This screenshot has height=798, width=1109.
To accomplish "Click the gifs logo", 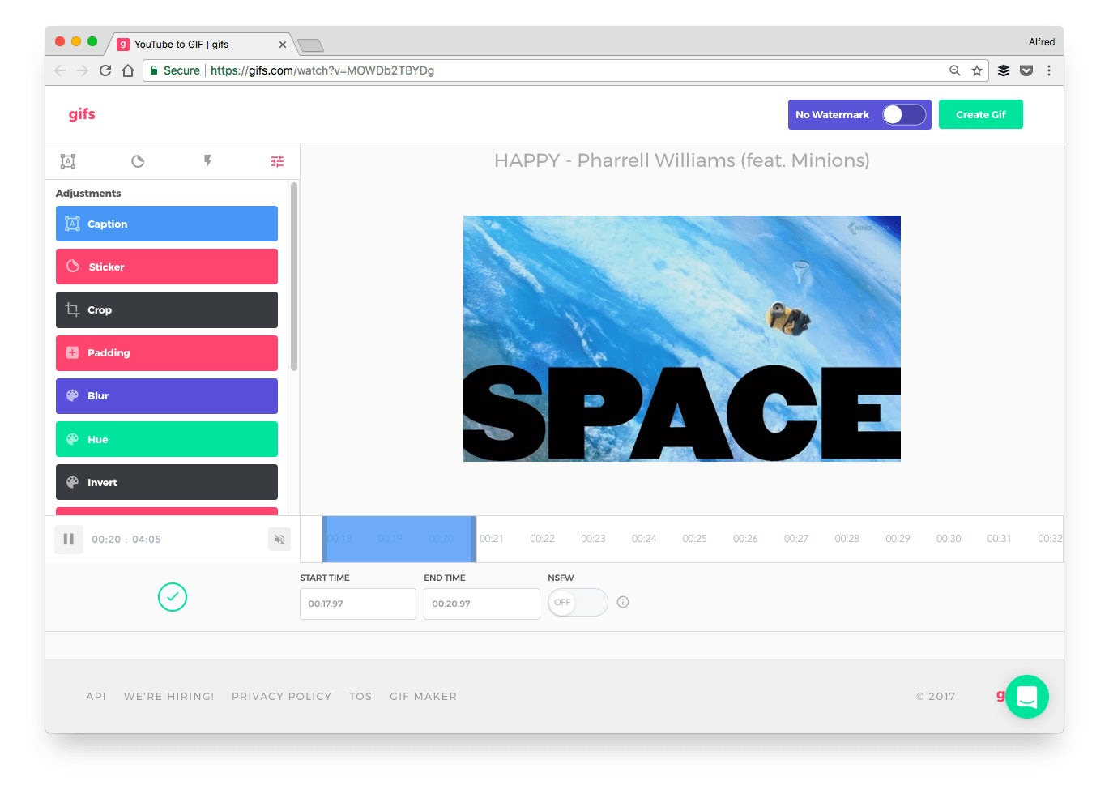I will tap(82, 114).
